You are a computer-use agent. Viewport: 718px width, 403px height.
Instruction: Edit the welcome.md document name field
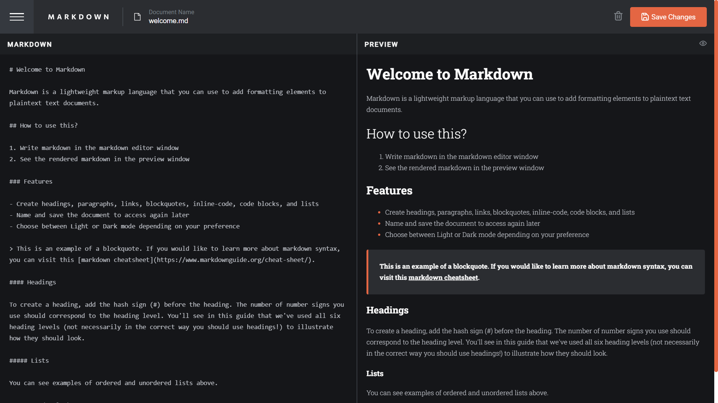[x=168, y=21]
